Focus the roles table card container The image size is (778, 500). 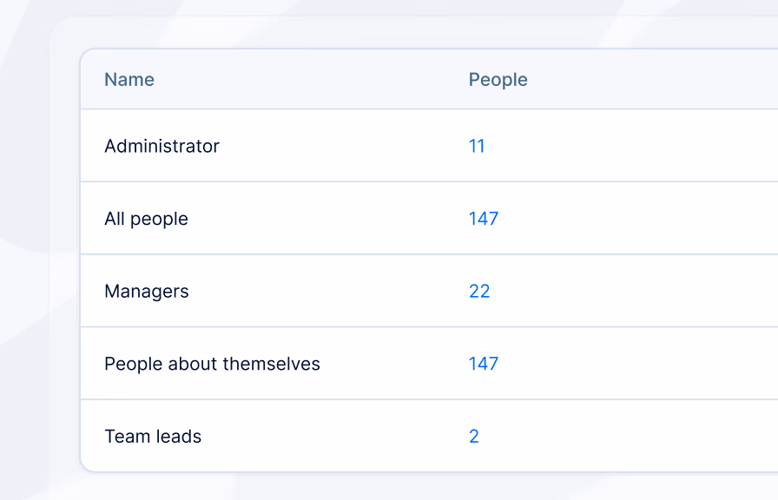(429, 260)
